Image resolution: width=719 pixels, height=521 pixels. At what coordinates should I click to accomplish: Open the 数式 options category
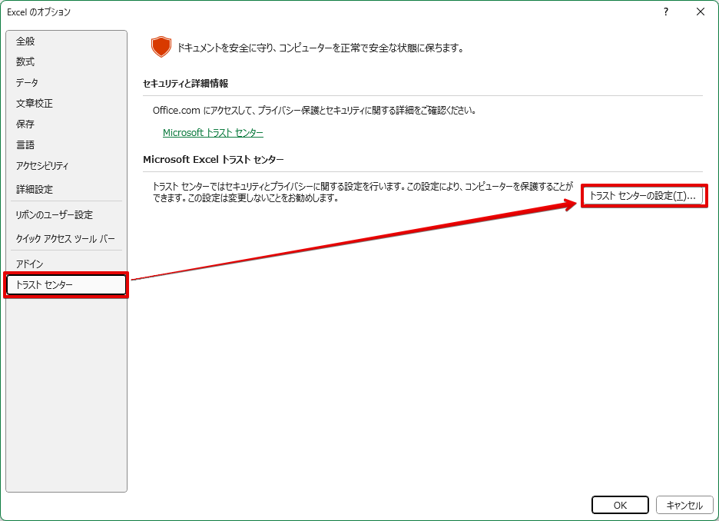(x=67, y=62)
